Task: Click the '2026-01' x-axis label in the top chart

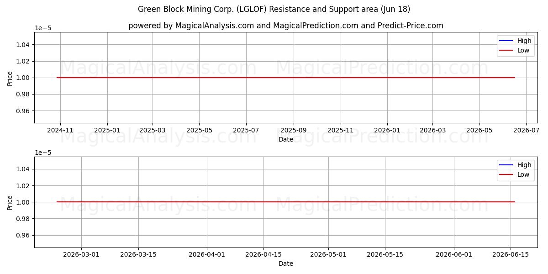Action: coord(387,131)
